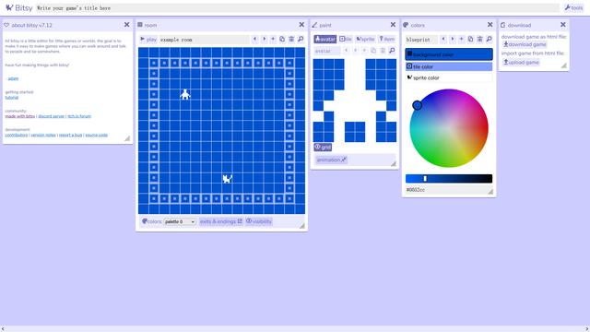This screenshot has height=332, width=590.
Task: Delete the current room with trash icon
Action: coord(291,39)
